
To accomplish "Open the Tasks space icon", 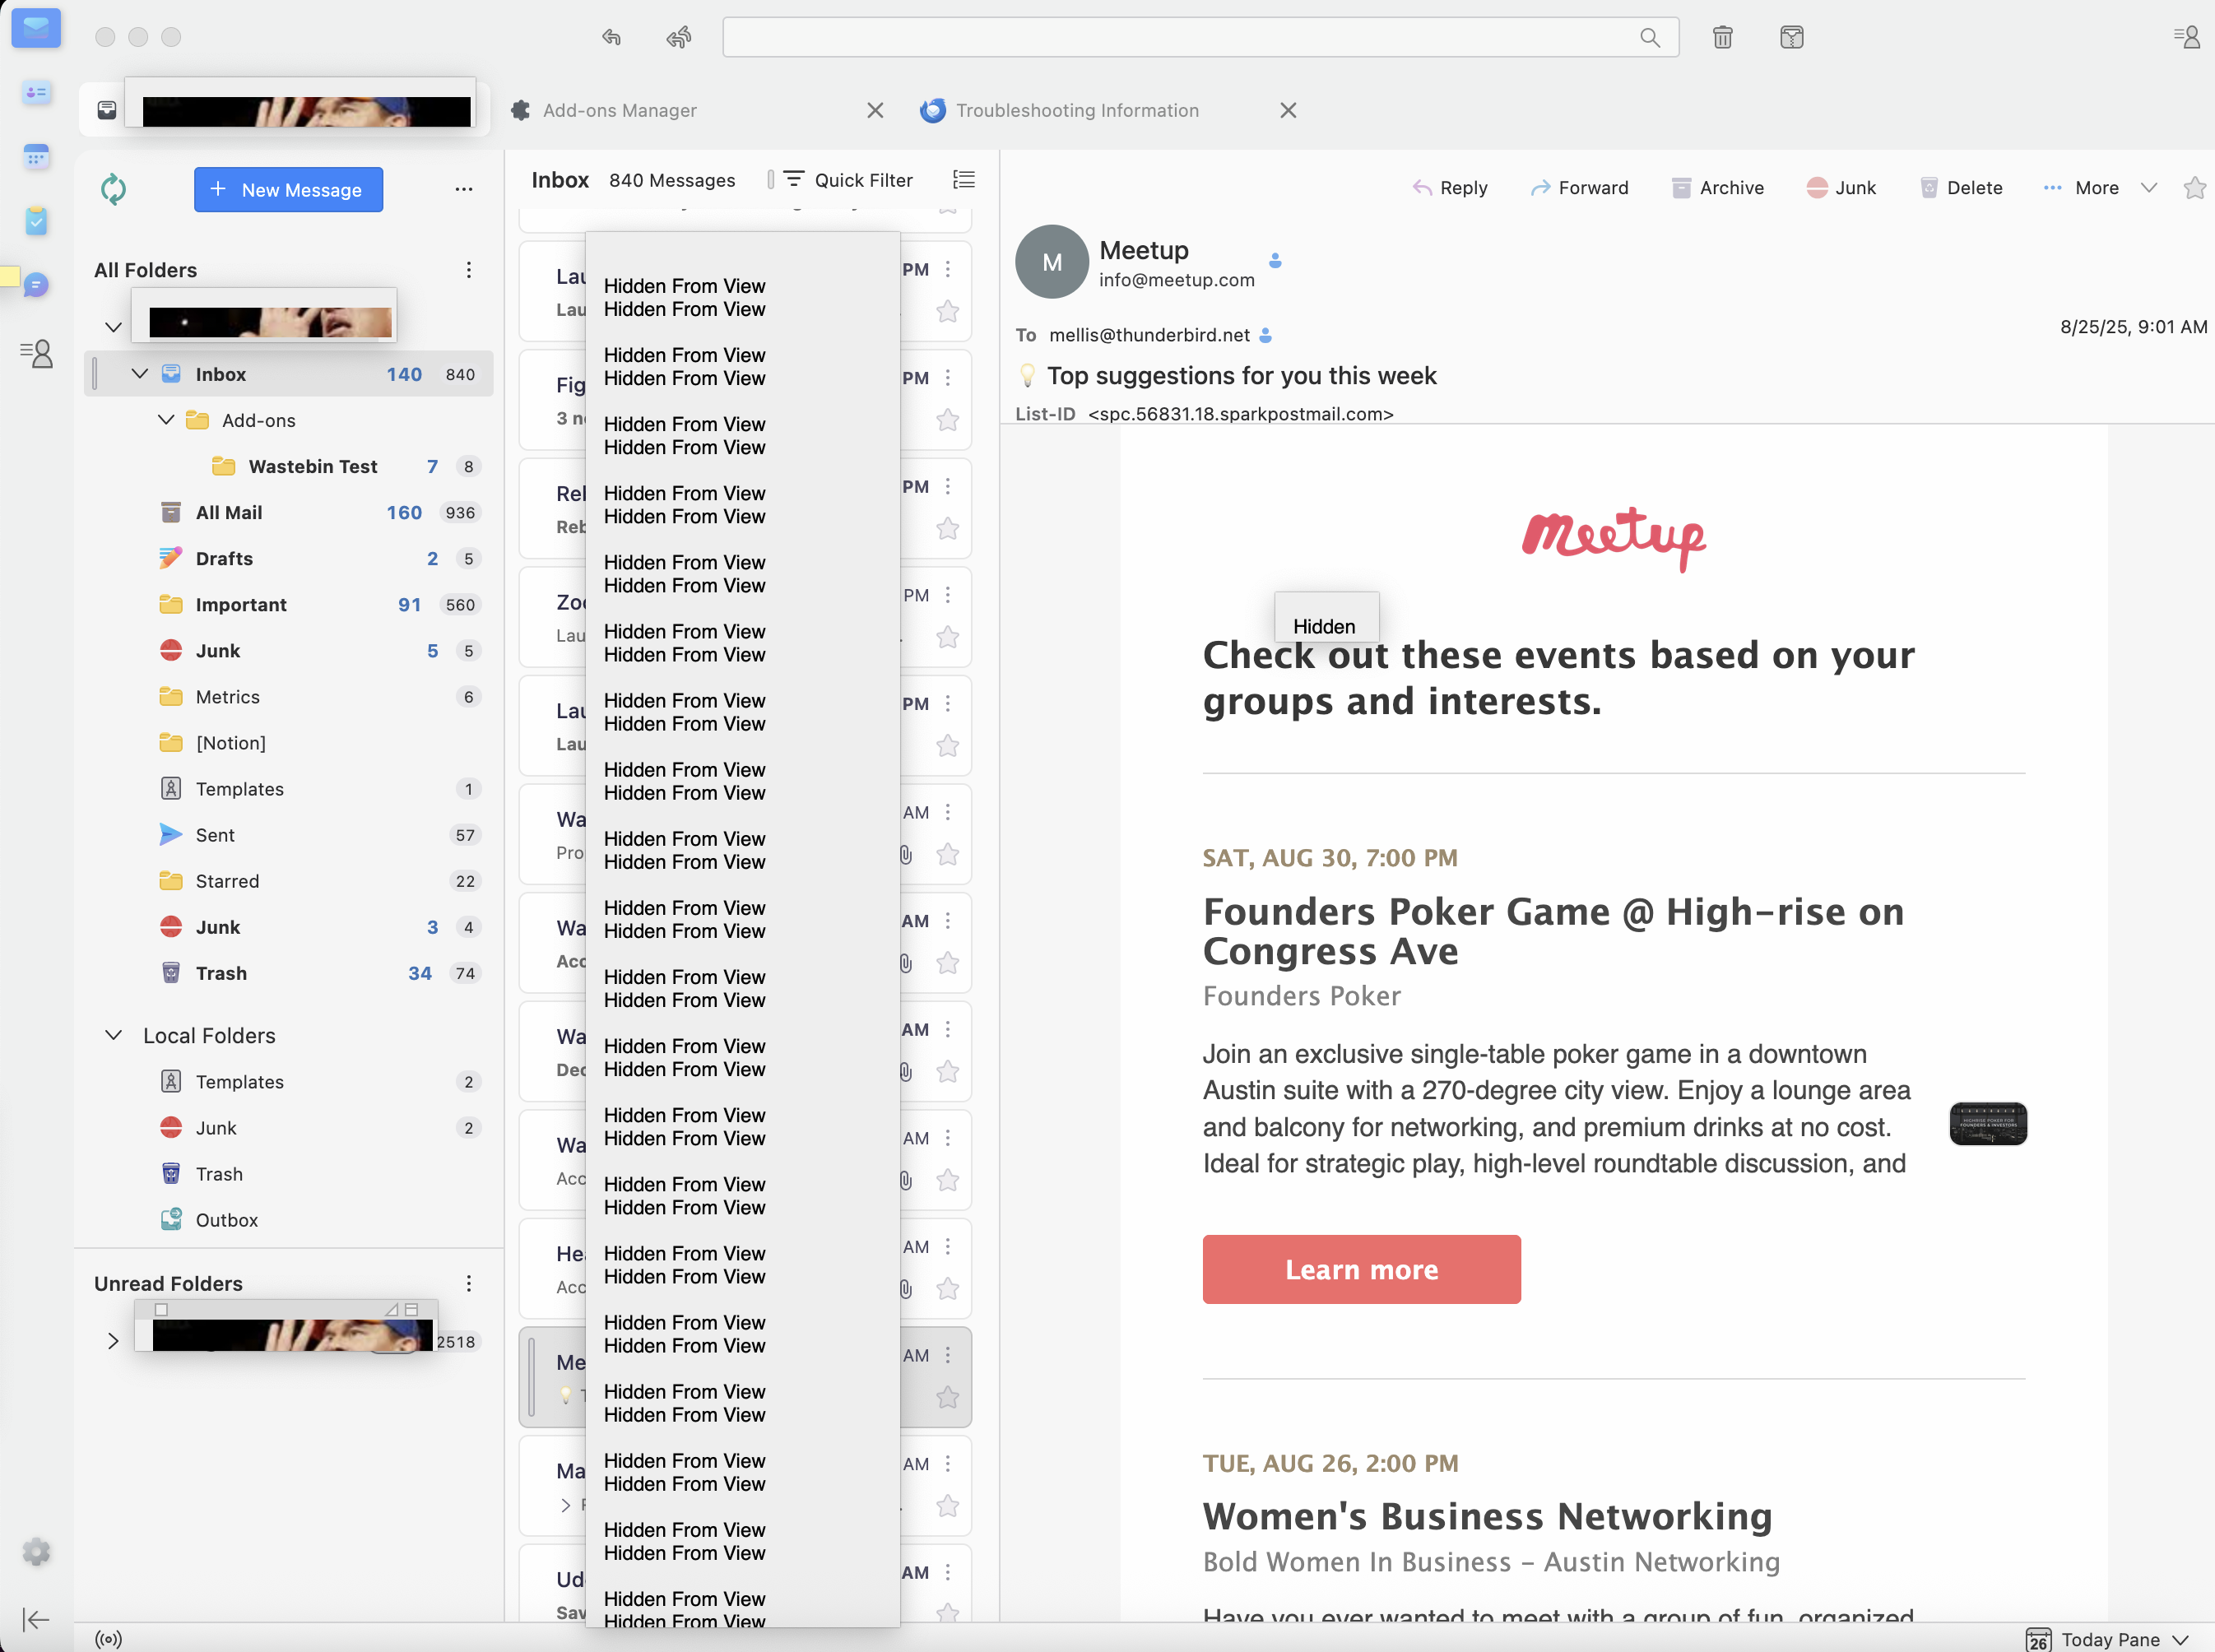I will coord(37,221).
